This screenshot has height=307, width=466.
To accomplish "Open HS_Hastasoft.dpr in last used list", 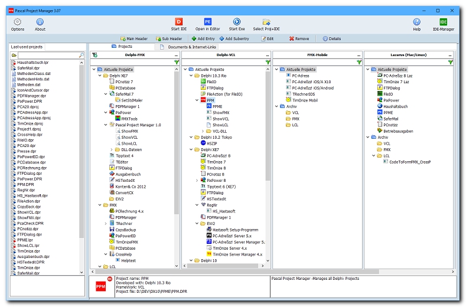I will pos(32,195).
